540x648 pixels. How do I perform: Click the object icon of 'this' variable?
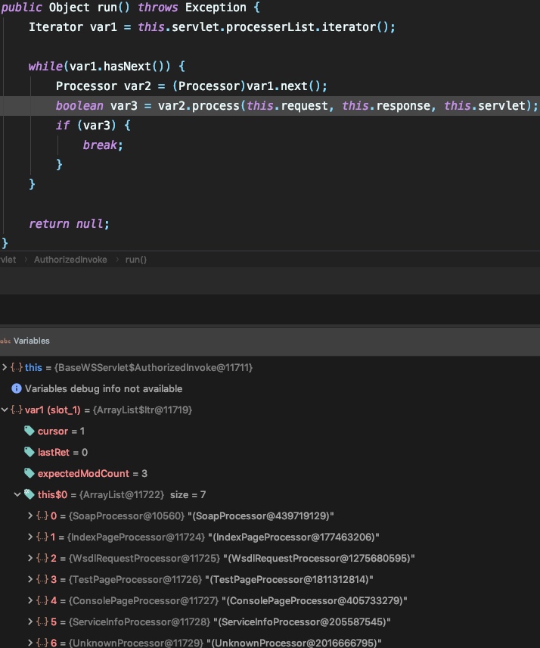(x=17, y=367)
